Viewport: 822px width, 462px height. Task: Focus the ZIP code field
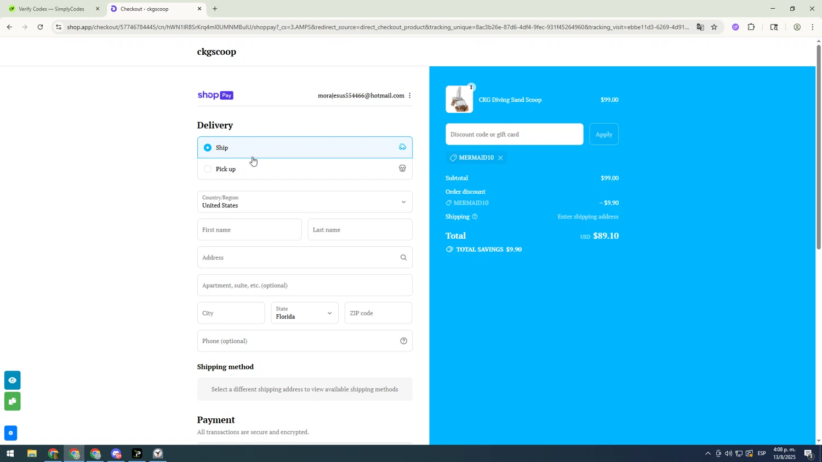(379, 313)
